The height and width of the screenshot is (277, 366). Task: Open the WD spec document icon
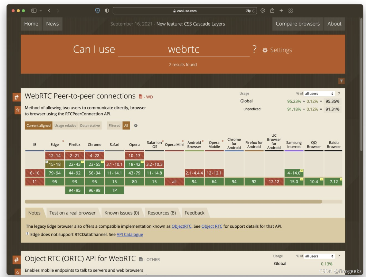coord(141,97)
